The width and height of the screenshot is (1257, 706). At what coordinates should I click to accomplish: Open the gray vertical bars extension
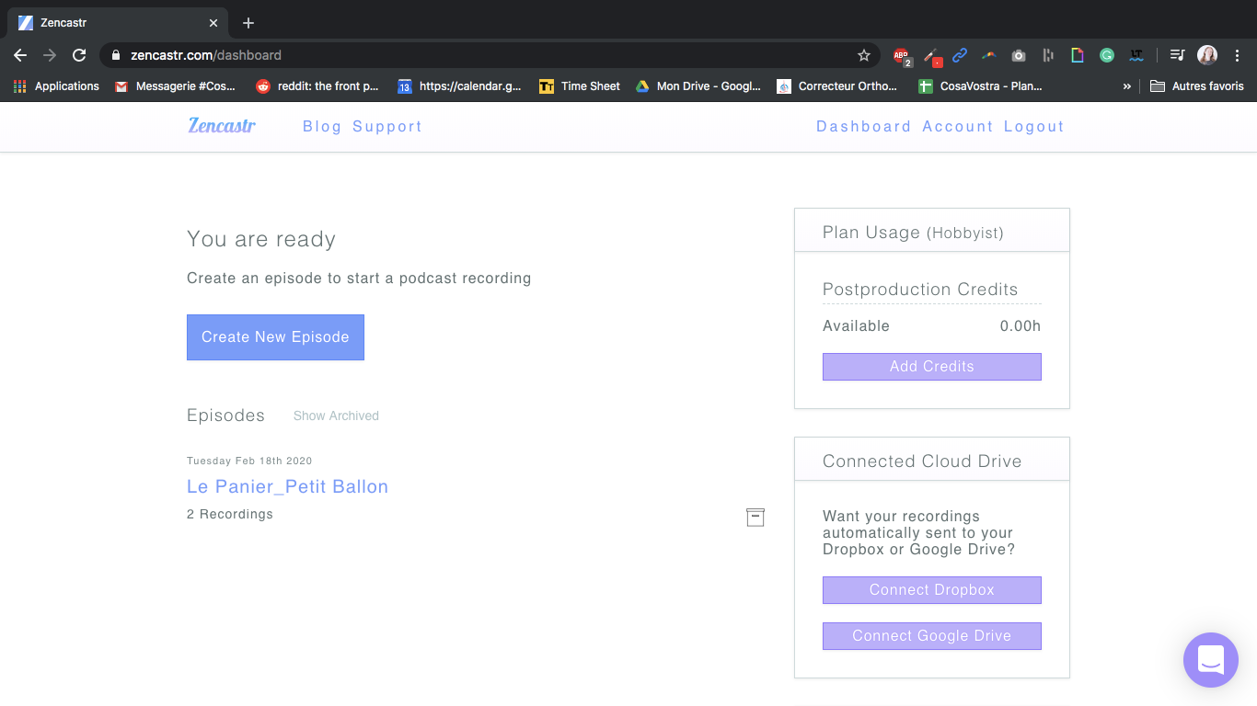pos(1048,55)
